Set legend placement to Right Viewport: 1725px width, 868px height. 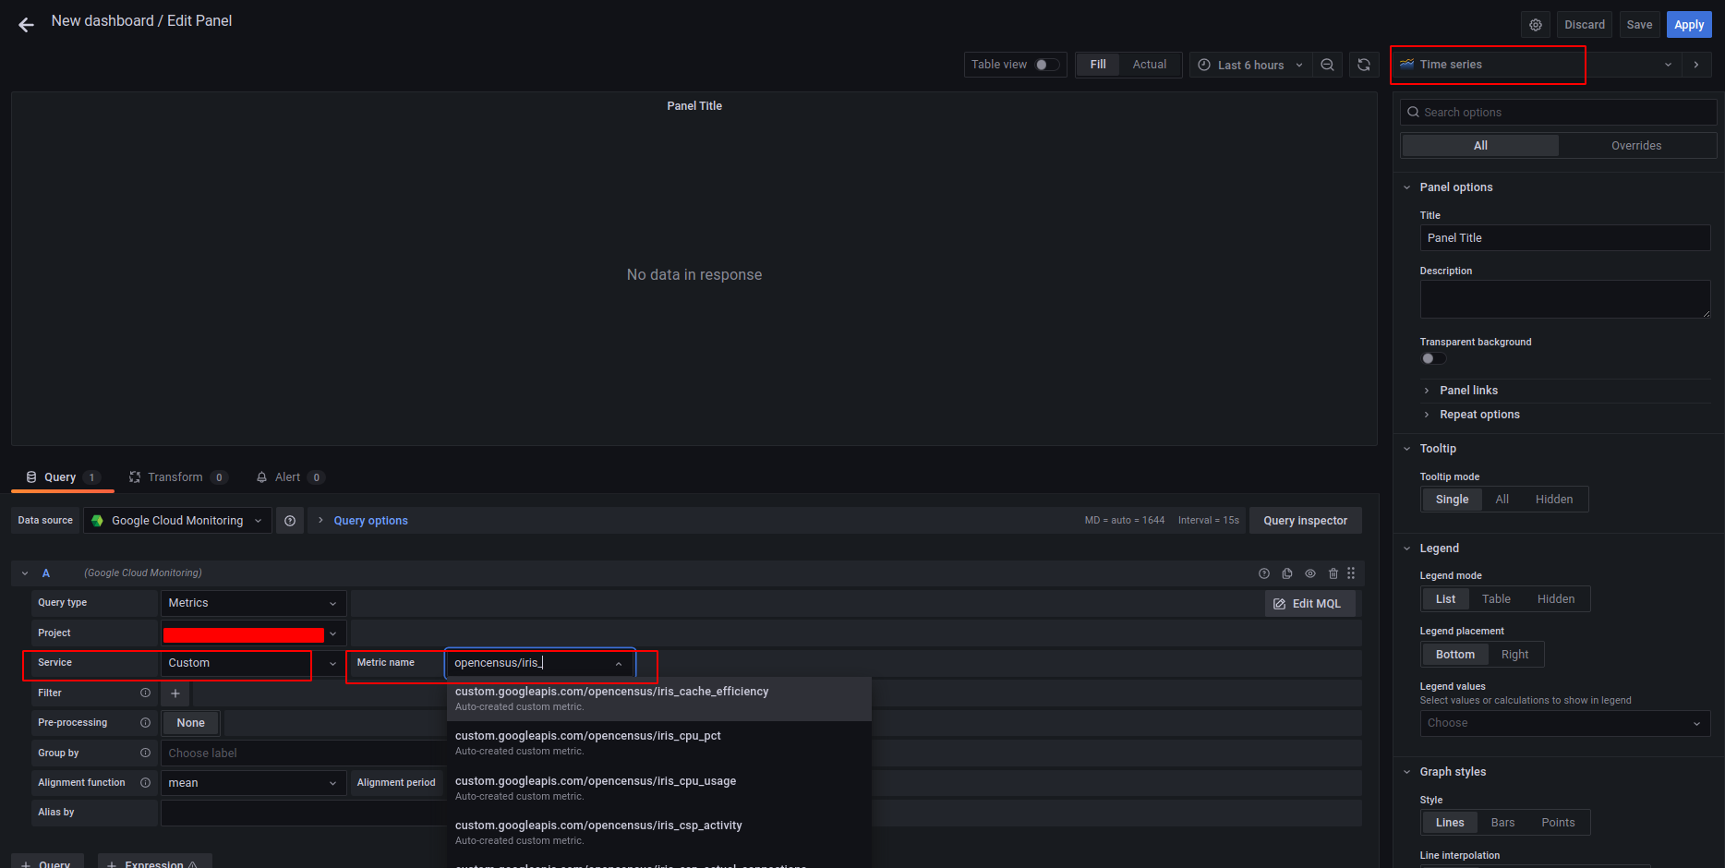point(1514,655)
